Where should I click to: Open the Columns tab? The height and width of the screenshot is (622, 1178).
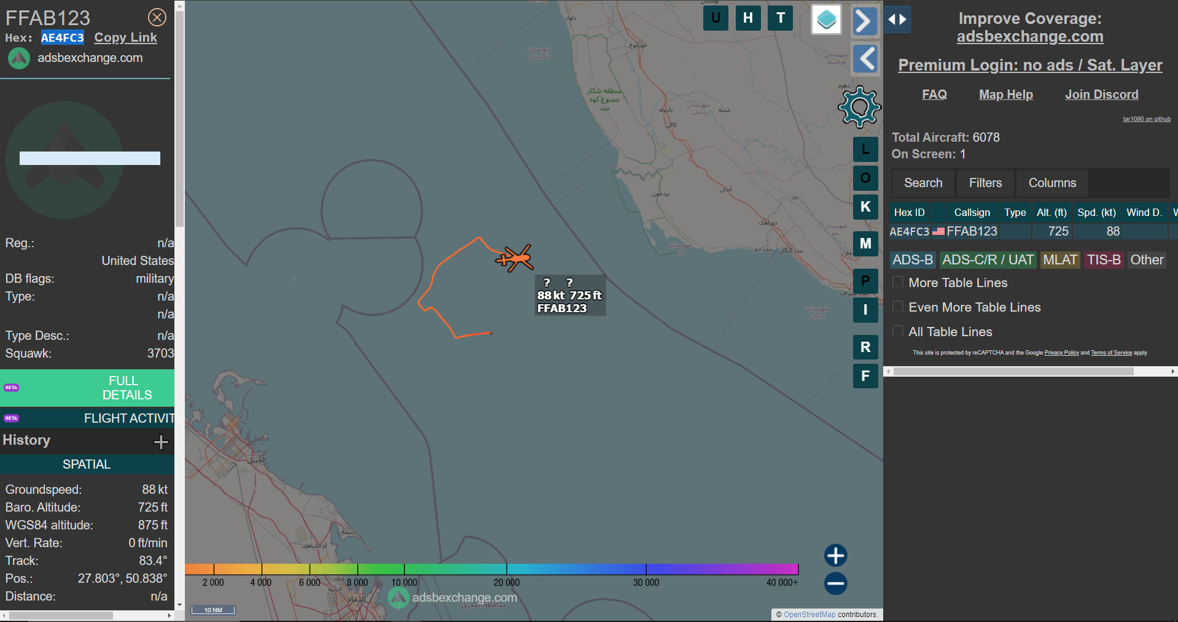pos(1052,183)
